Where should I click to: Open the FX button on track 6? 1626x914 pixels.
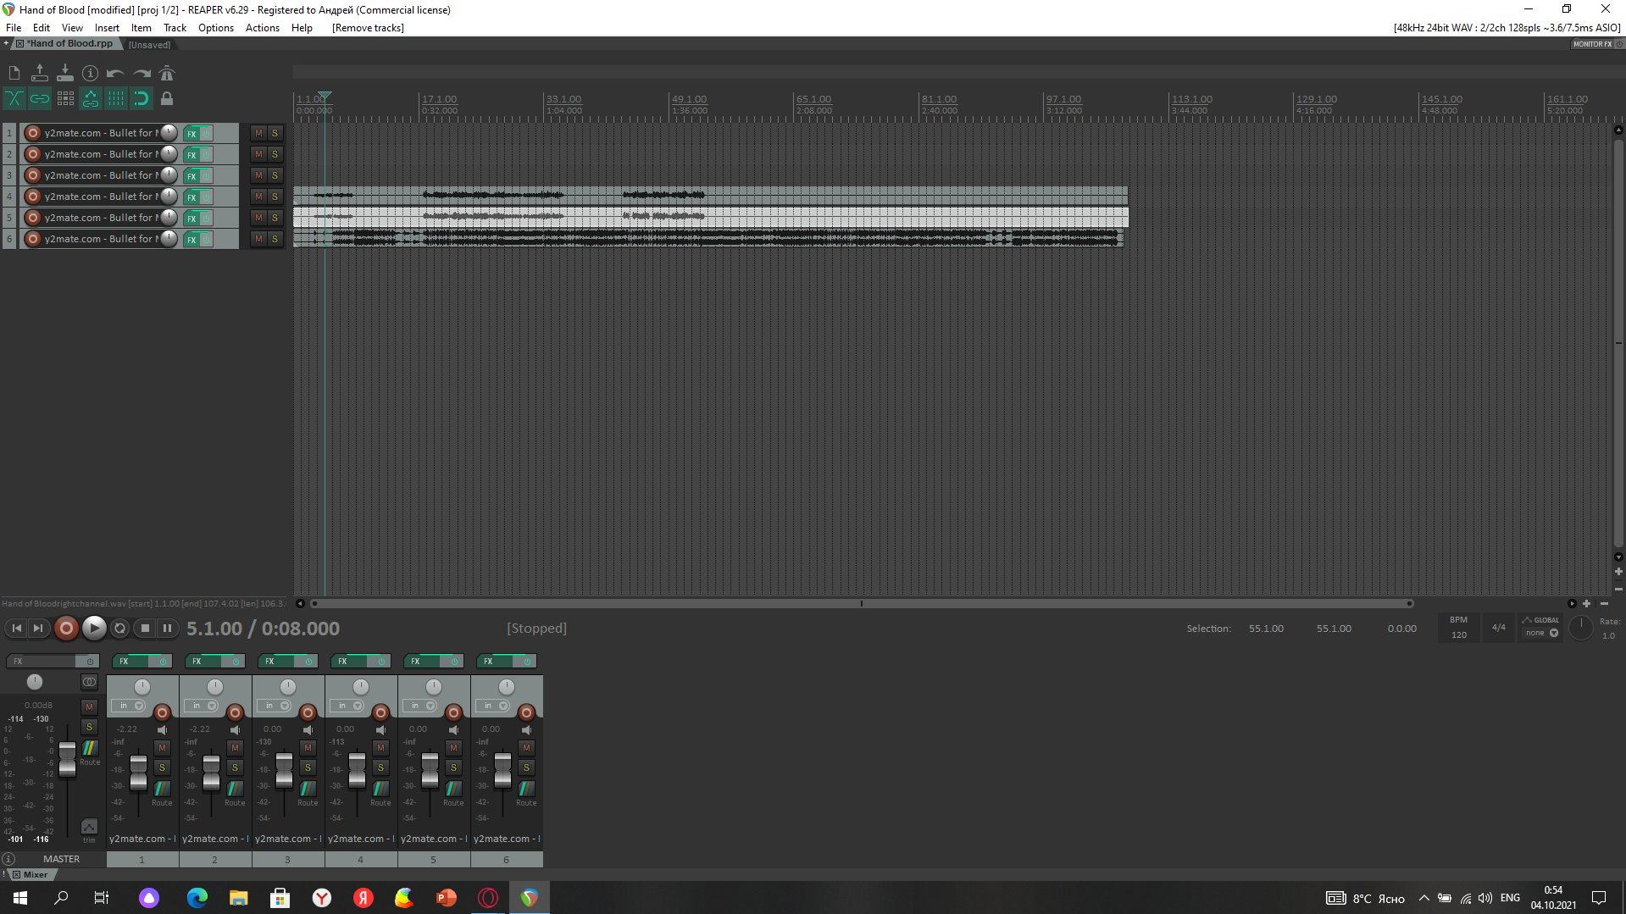tap(191, 240)
